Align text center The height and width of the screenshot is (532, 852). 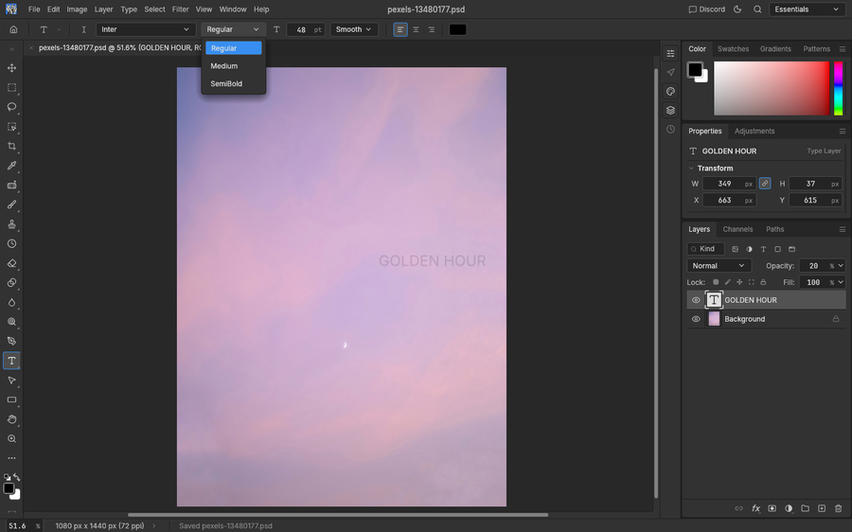(416, 29)
